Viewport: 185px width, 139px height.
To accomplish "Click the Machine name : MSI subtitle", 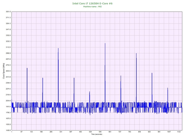I will point(92,6).
